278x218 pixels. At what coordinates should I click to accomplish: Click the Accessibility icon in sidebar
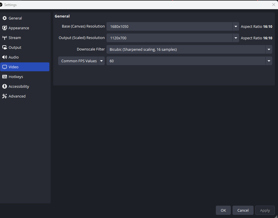tap(5, 87)
